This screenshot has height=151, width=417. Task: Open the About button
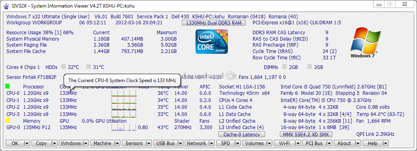[347, 143]
